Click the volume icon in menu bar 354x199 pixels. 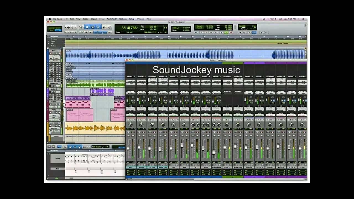click(275, 19)
